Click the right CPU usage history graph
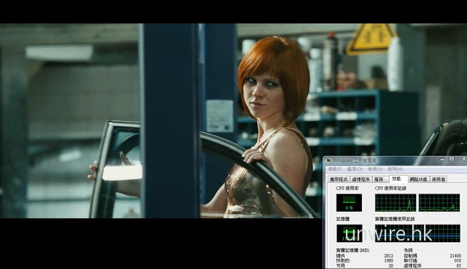The image size is (467, 269). coord(439,203)
